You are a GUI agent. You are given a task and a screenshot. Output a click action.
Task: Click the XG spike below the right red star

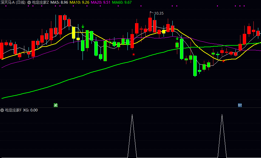[222, 135]
